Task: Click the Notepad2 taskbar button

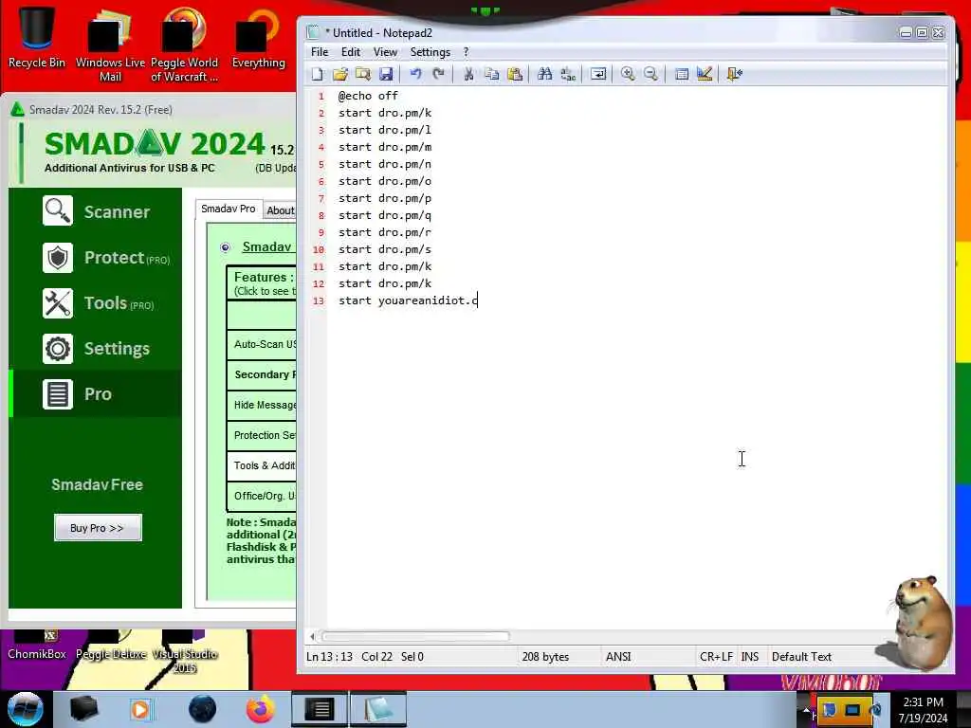Action: click(x=378, y=709)
